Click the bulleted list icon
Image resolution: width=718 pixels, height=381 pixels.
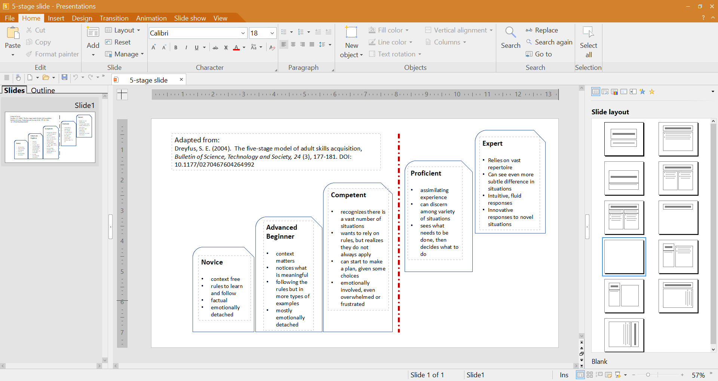(284, 32)
